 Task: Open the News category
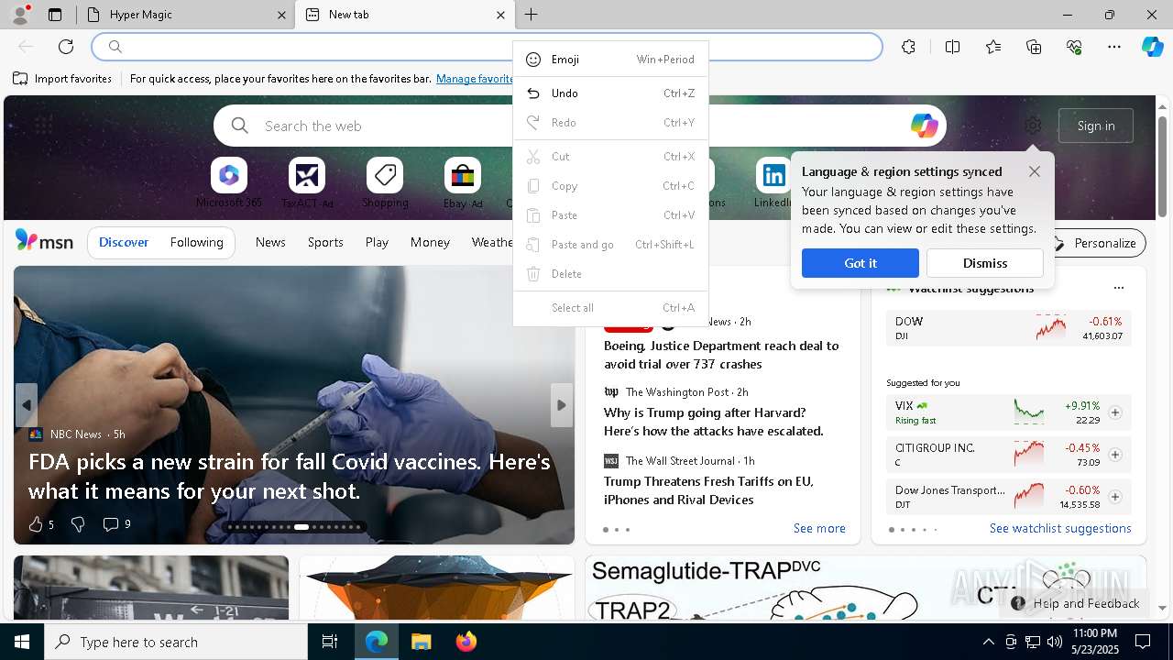click(x=270, y=242)
